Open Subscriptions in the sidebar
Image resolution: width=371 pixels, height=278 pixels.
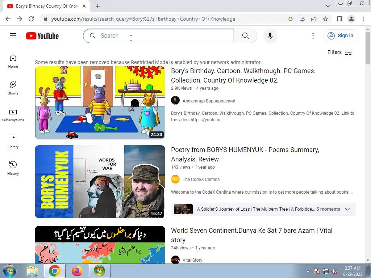(13, 115)
